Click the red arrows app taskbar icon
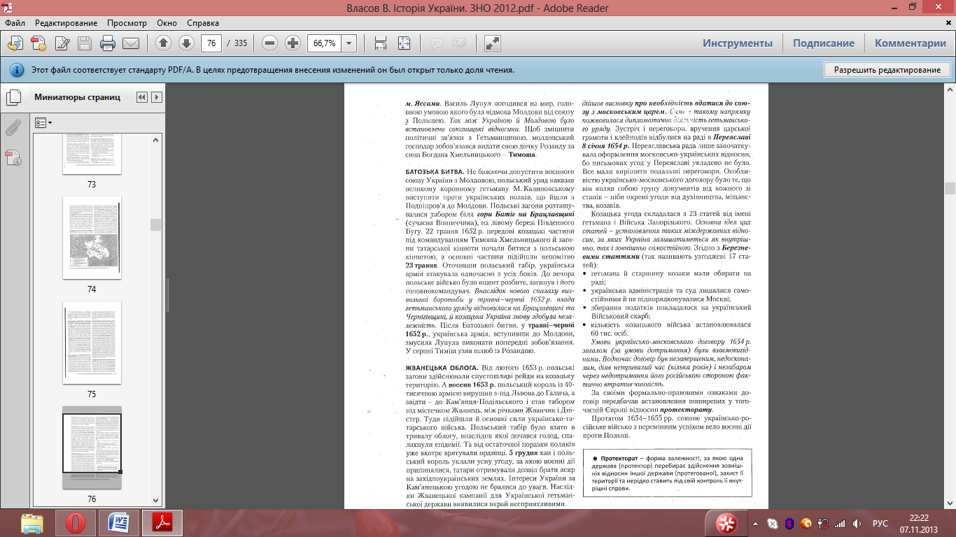Screen dimensions: 956x537 pyautogui.click(x=726, y=523)
